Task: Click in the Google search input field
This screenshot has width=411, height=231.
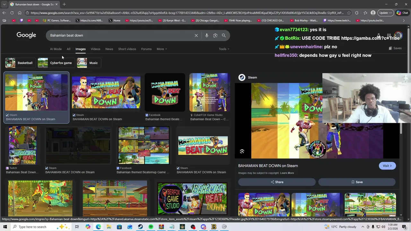Action: (120, 35)
